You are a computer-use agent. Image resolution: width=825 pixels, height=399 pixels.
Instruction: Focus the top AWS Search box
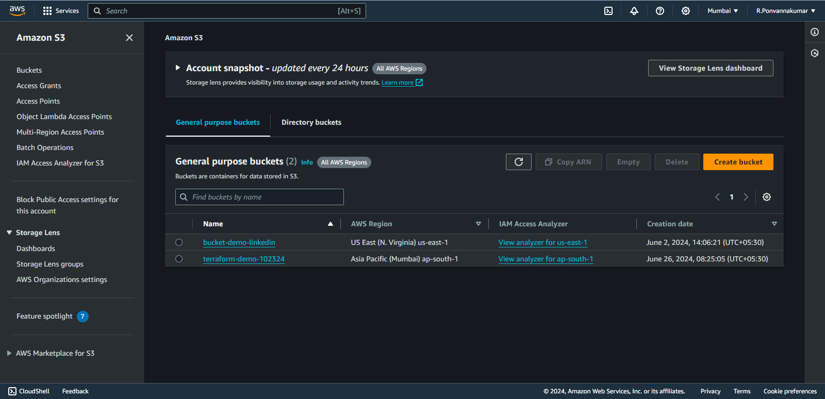pos(227,11)
